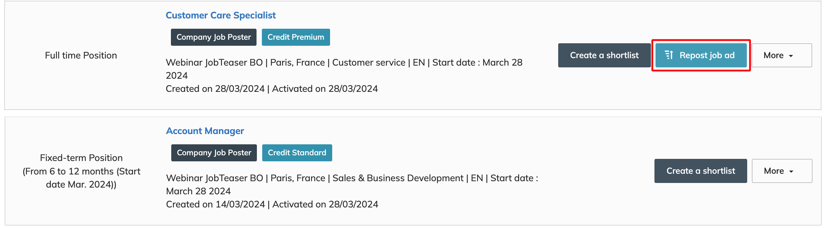Click Company Job Poster tag under Account Manager
This screenshot has height=228, width=825.
[x=214, y=153]
